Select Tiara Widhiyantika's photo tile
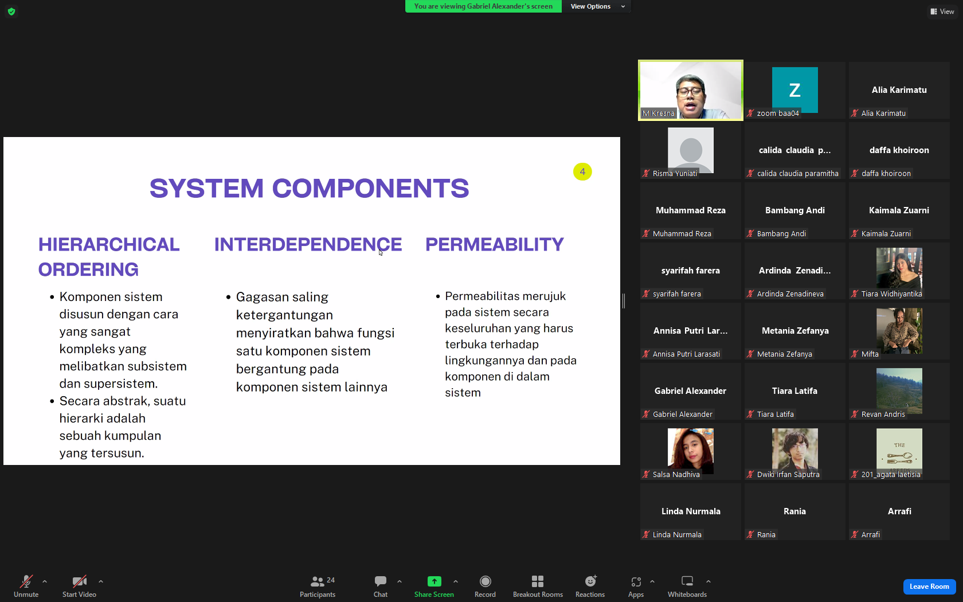 [899, 271]
